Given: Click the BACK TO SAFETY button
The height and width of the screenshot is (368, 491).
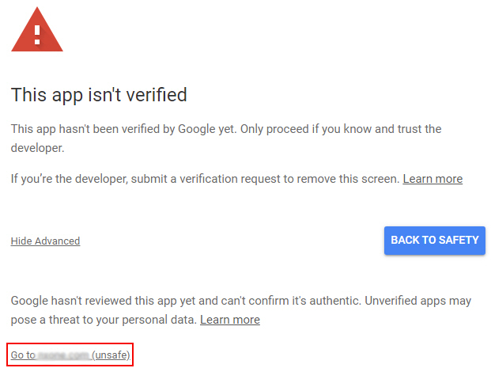Looking at the screenshot, I should click(435, 241).
